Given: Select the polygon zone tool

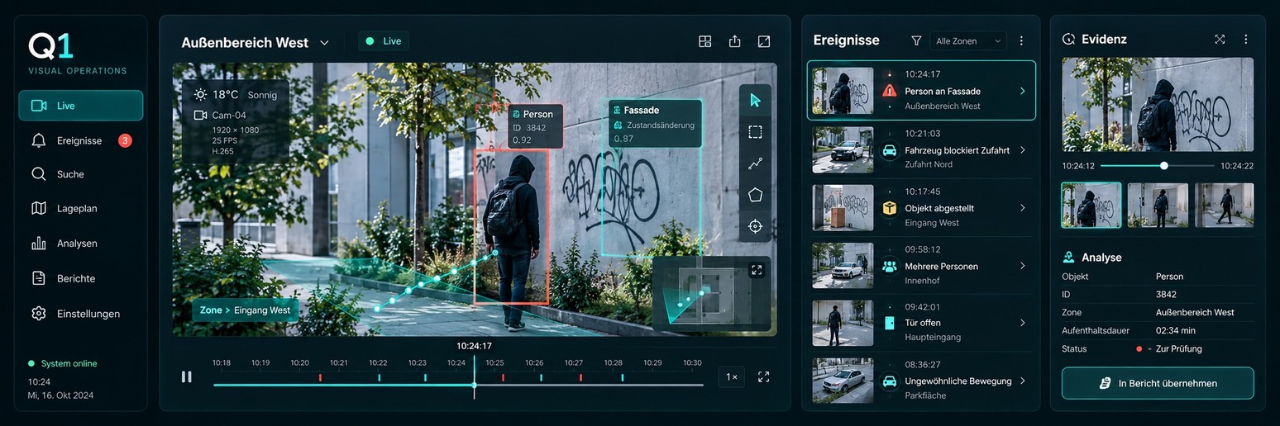Looking at the screenshot, I should click(755, 195).
